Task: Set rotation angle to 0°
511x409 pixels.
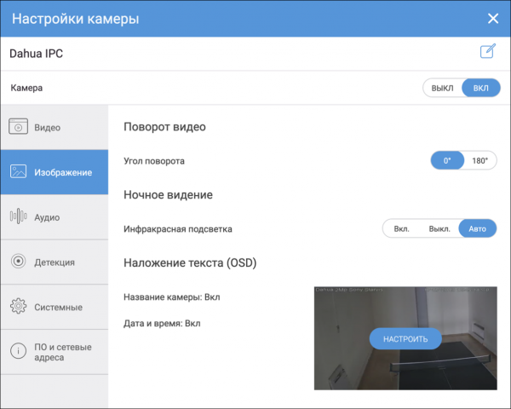Action: click(447, 160)
